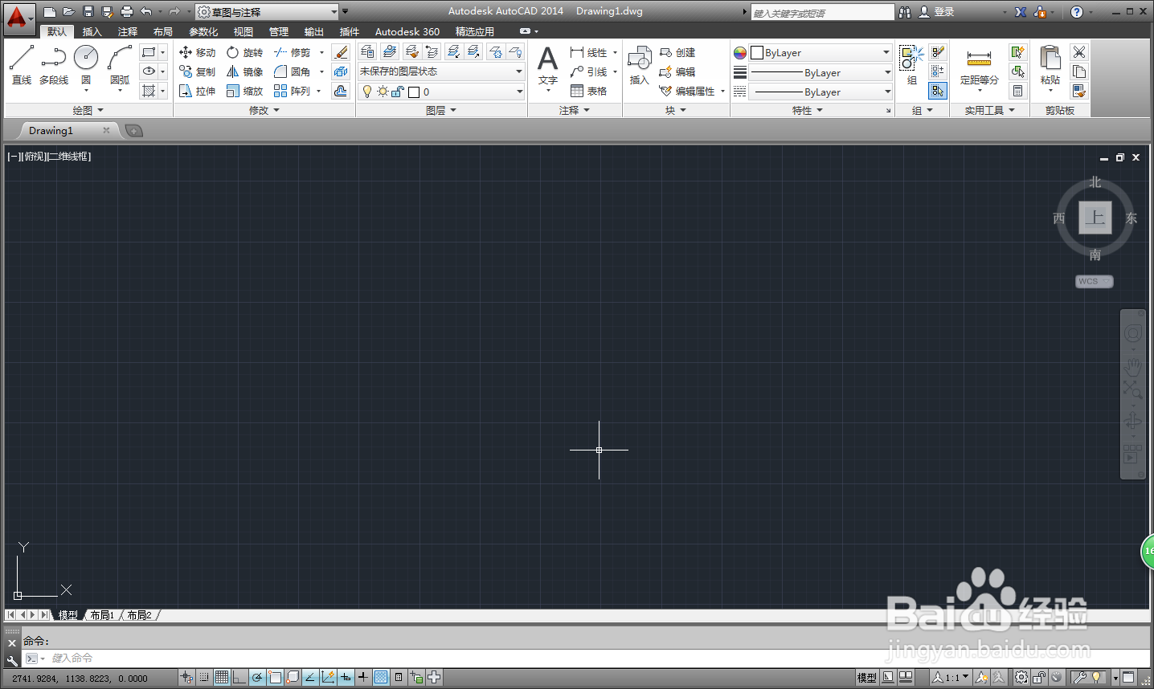The height and width of the screenshot is (689, 1154).
Task: Choose the Copy (复制) tool
Action: click(x=197, y=71)
